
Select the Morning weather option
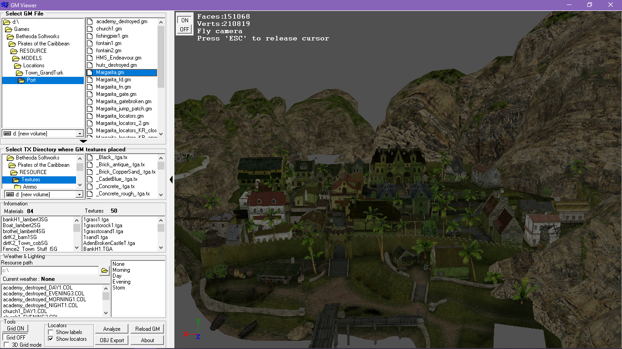pos(121,270)
